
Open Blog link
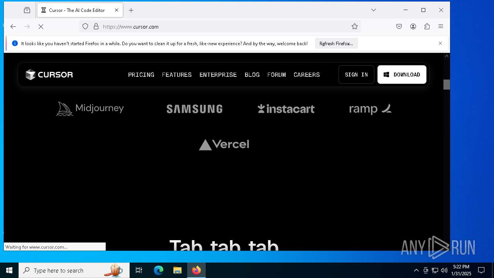[x=252, y=75]
